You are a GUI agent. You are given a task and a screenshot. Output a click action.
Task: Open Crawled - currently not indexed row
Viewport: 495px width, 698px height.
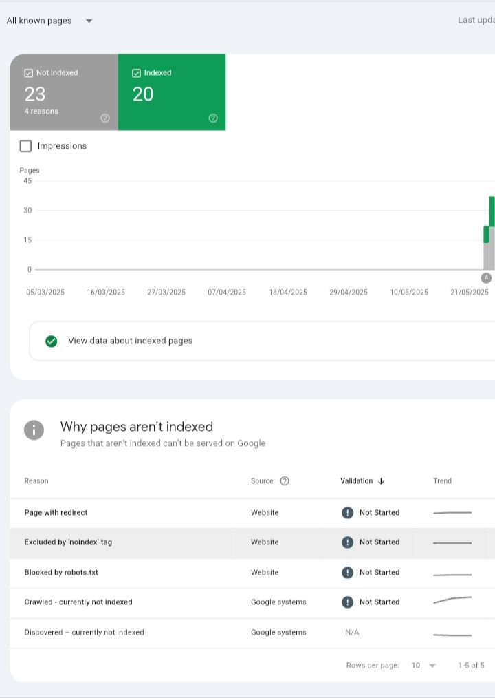click(252, 602)
